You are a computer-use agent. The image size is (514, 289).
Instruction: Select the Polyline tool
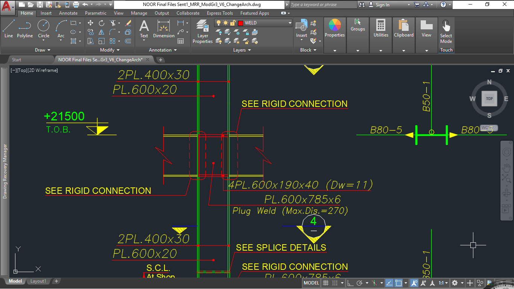(x=25, y=29)
